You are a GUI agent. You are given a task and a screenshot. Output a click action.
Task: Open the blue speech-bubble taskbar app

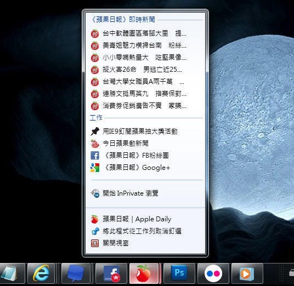click(x=76, y=273)
